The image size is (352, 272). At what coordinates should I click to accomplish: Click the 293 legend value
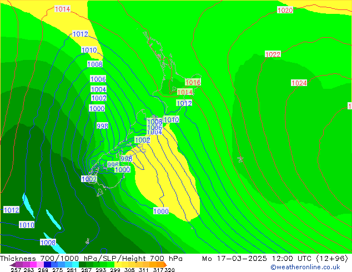coord(100,270)
